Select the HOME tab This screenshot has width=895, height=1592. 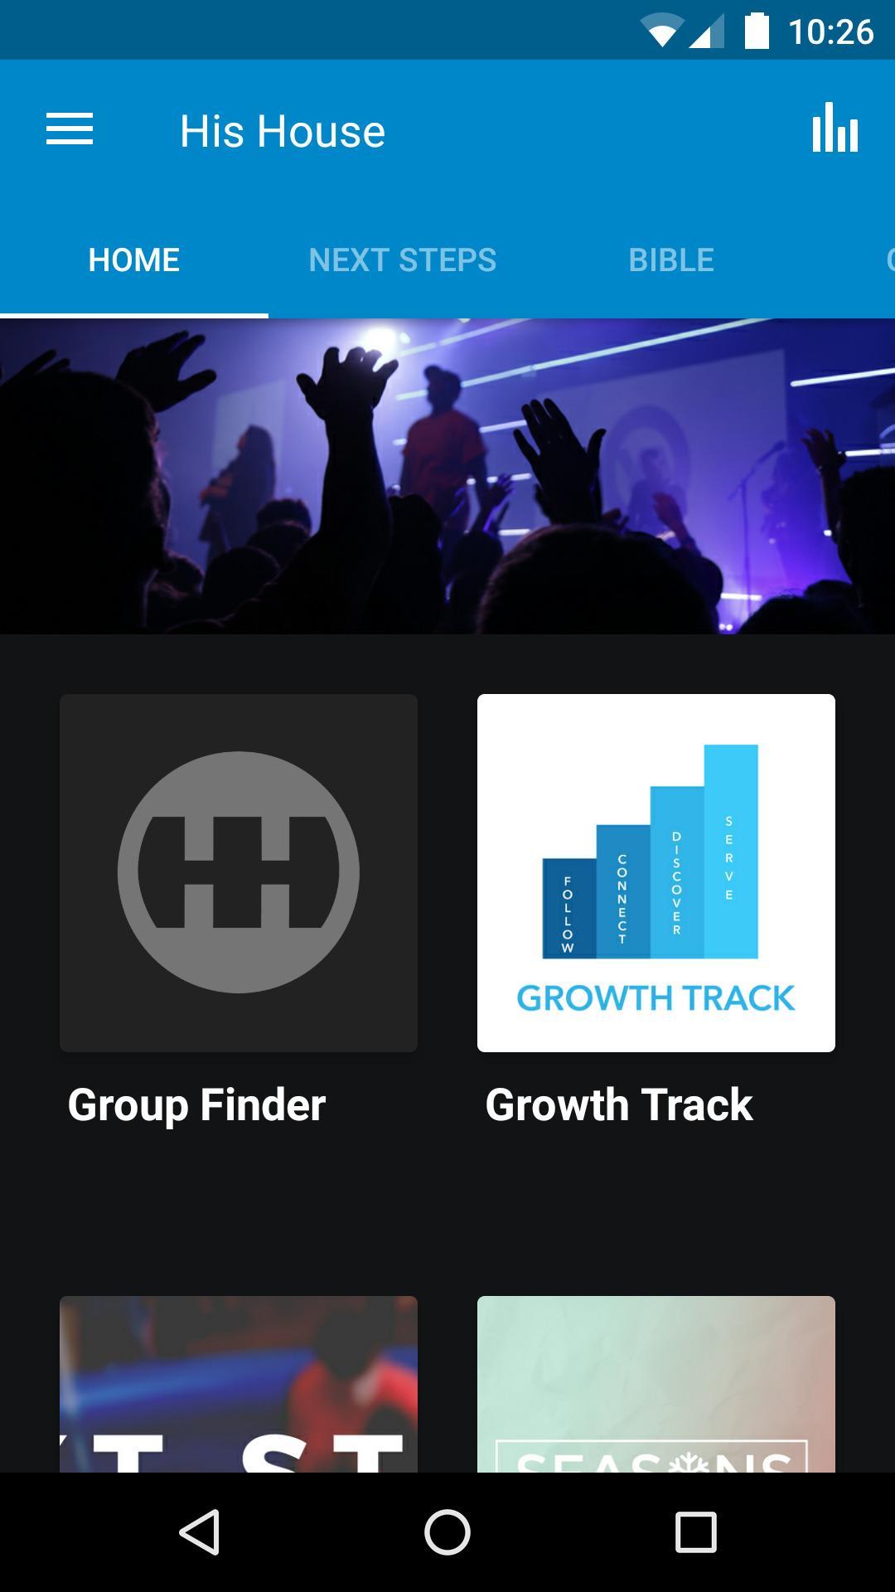[134, 260]
